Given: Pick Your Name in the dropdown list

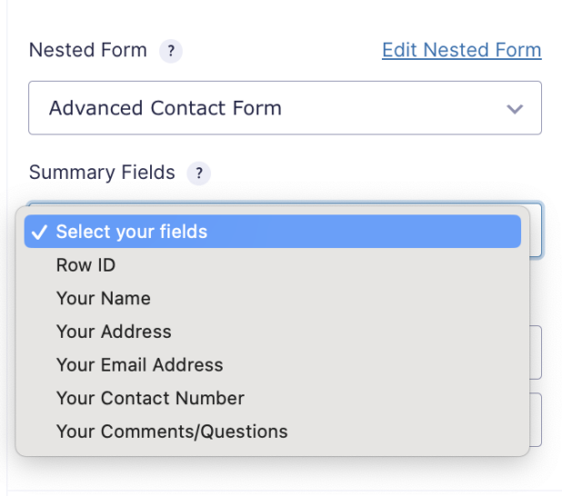Looking at the screenshot, I should [104, 298].
